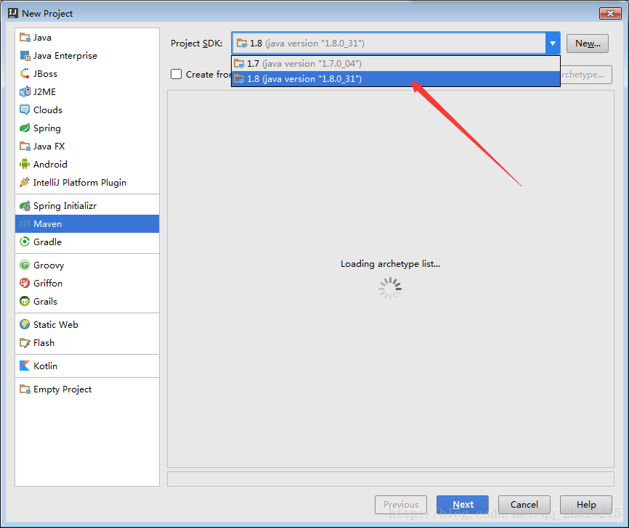This screenshot has height=528, width=629.
Task: Select the Grails icon
Action: (x=25, y=301)
